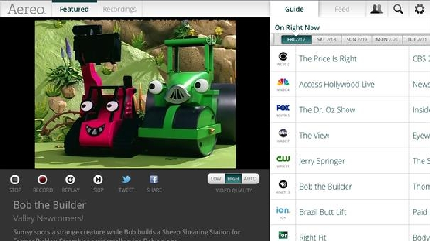
Task: Select the SAT 2/18 date tab
Action: click(x=327, y=40)
